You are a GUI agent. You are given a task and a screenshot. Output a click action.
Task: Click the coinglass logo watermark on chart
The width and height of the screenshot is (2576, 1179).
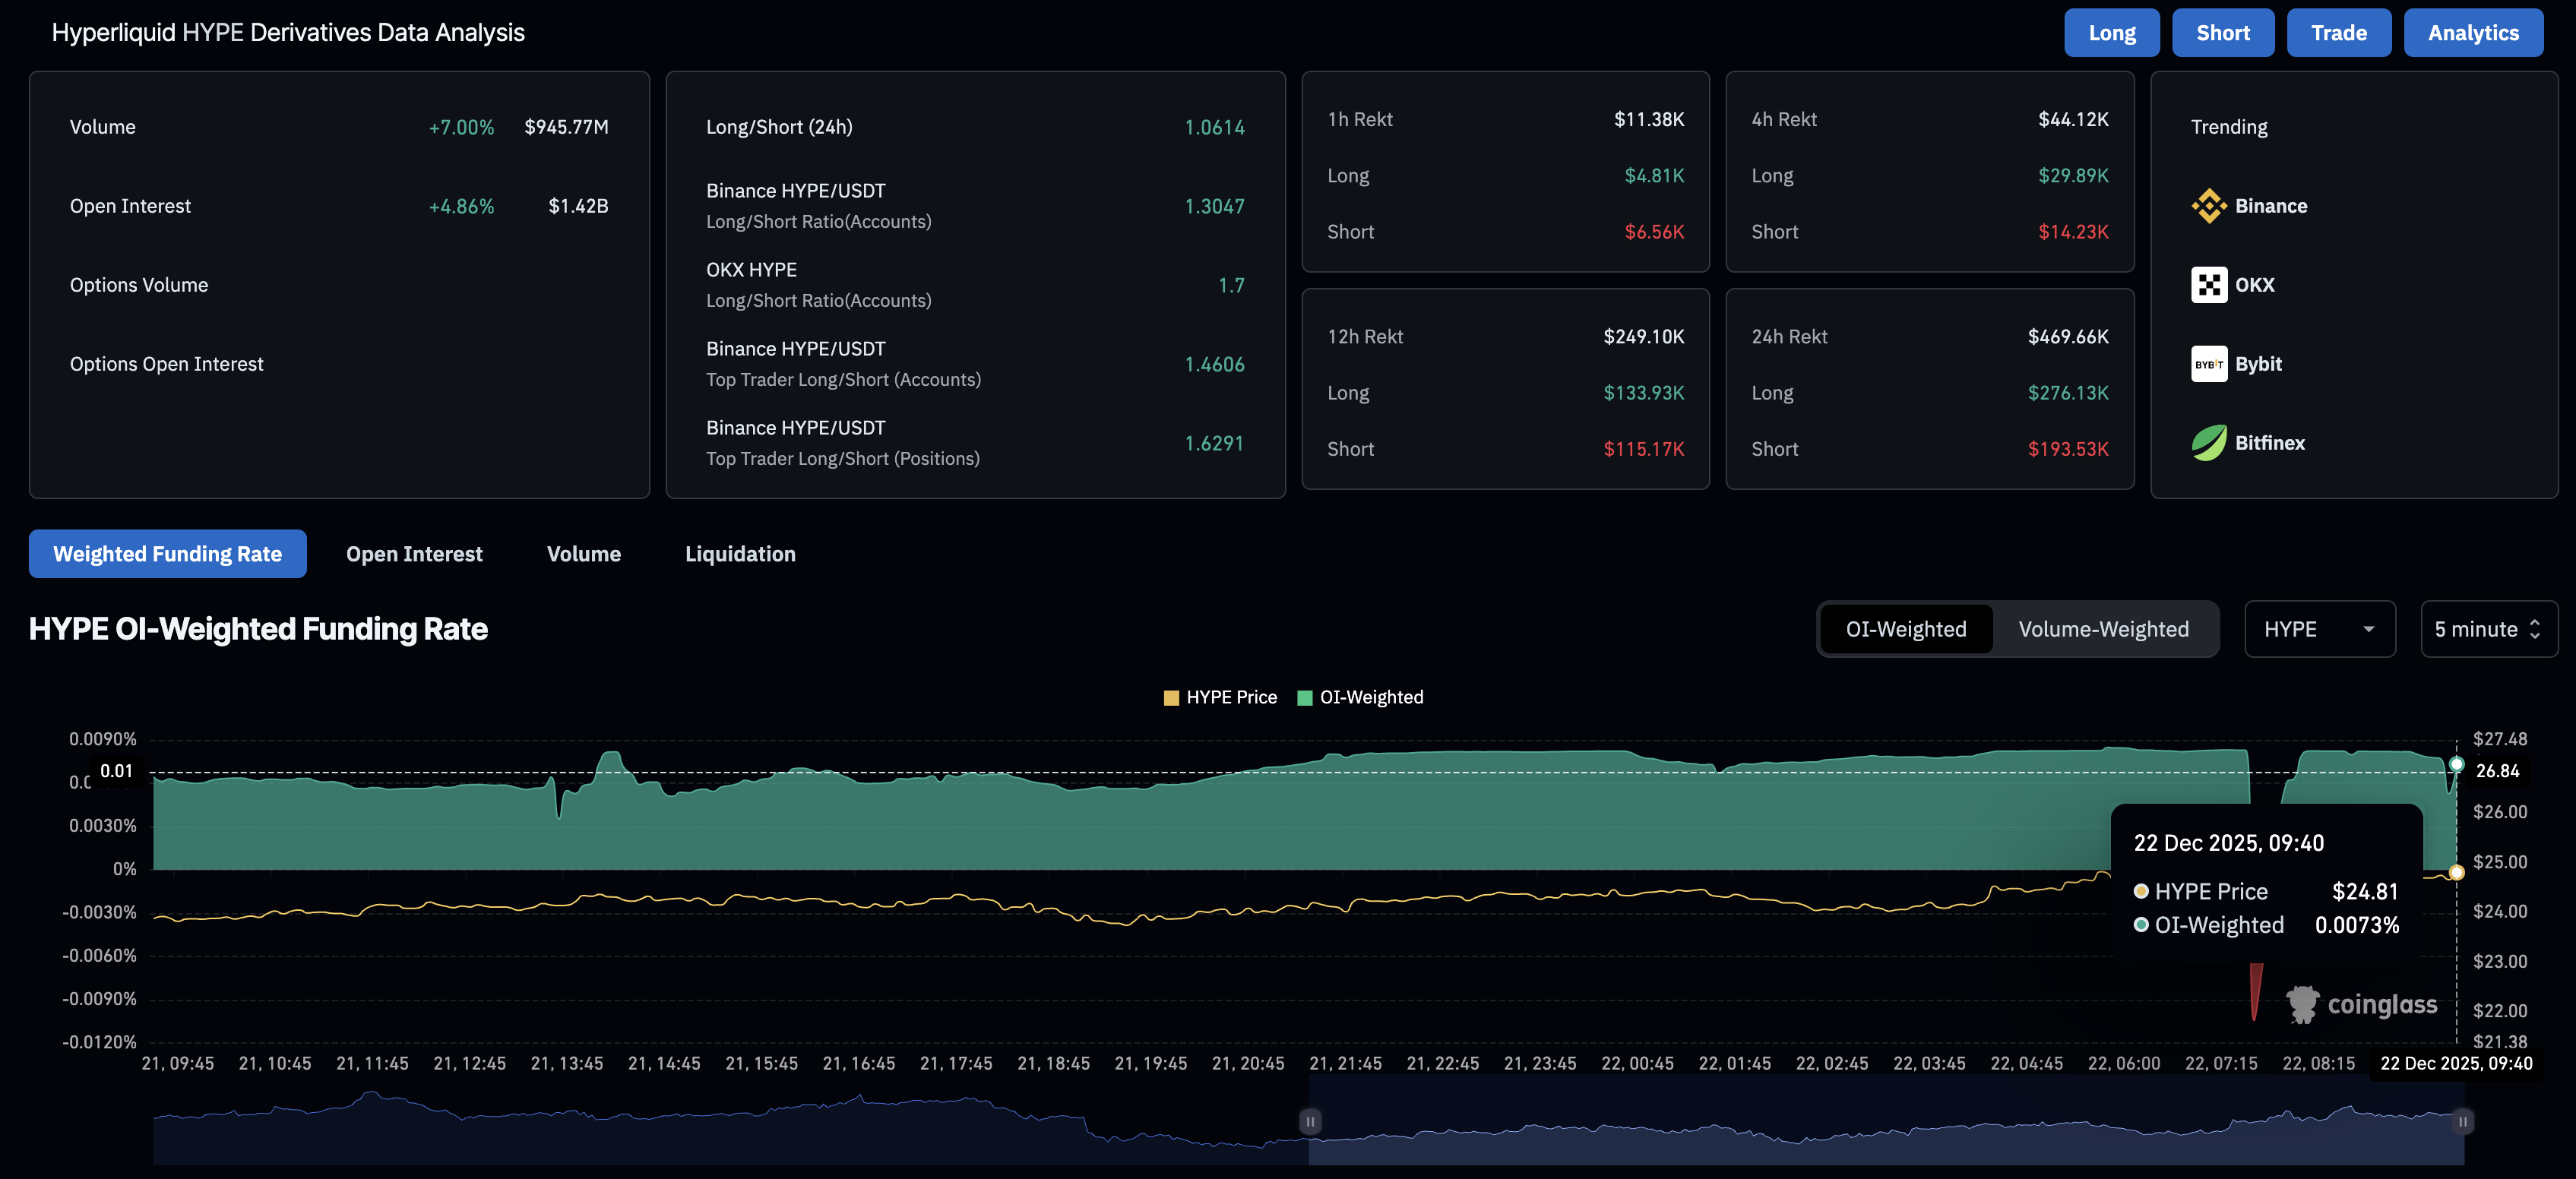coord(2362,1003)
